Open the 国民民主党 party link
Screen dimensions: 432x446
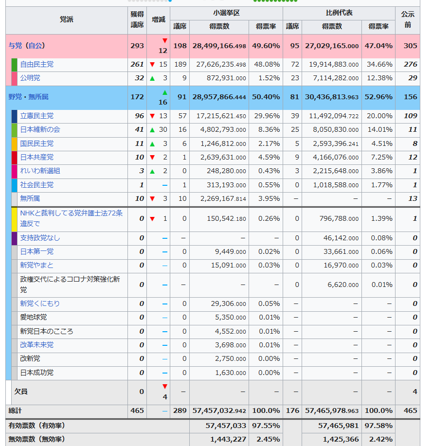[36, 143]
